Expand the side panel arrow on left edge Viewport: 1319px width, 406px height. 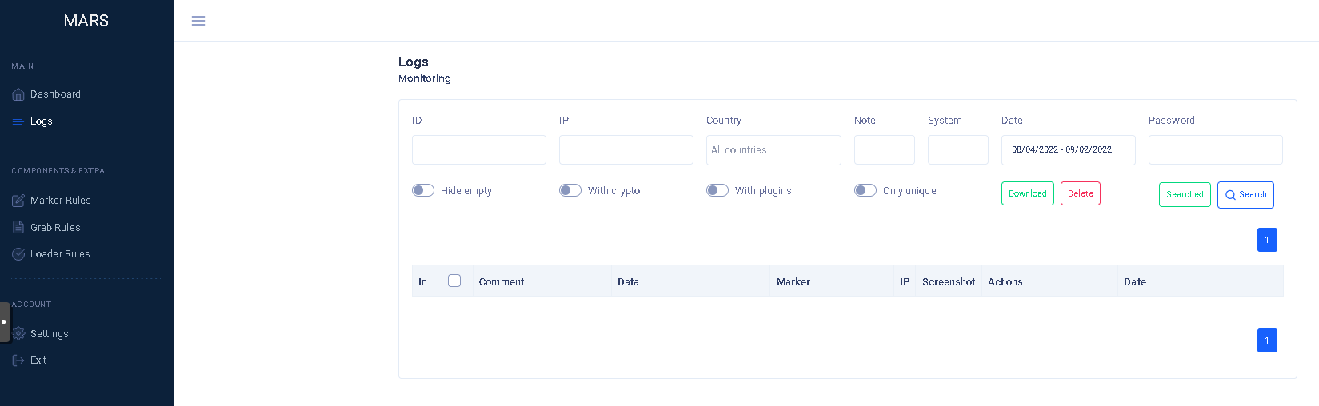pyautogui.click(x=5, y=322)
